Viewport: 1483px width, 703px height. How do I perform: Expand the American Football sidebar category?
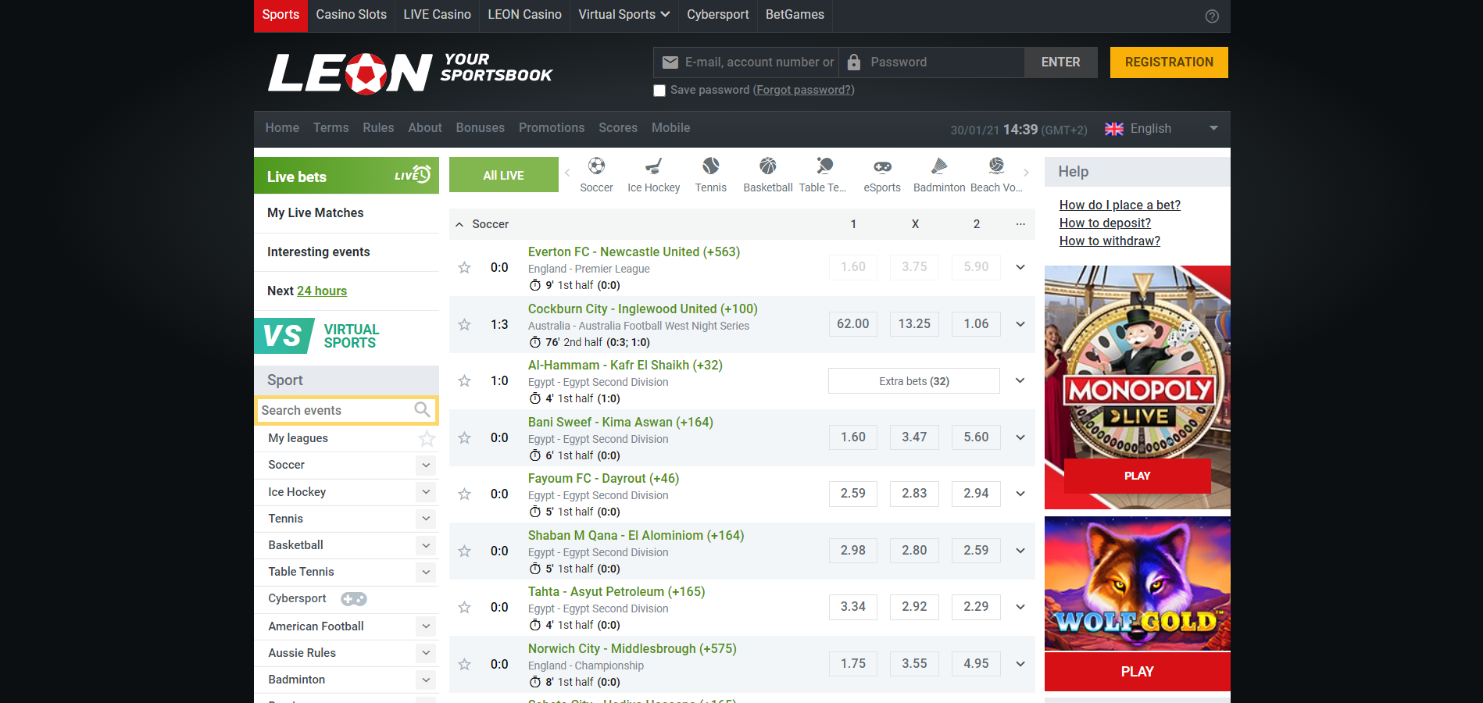[426, 626]
